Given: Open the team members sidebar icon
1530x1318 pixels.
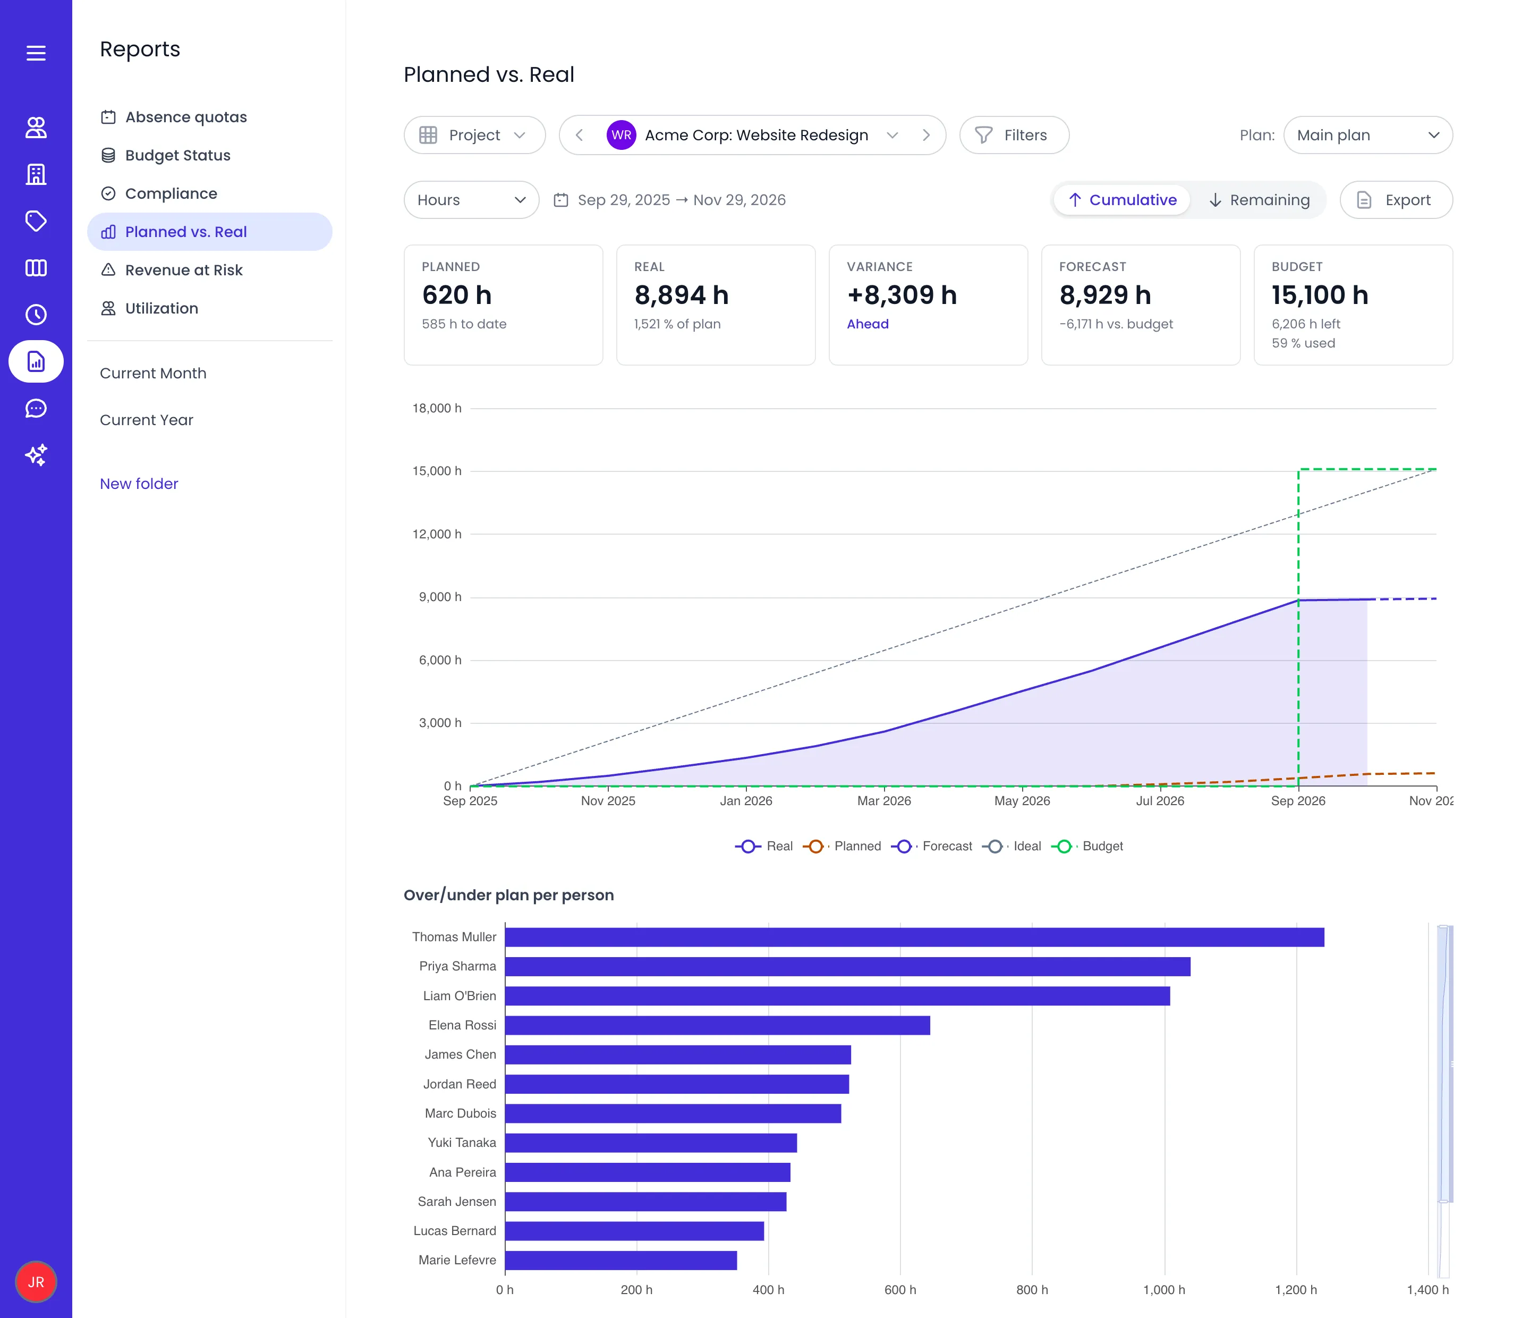Looking at the screenshot, I should tap(36, 128).
